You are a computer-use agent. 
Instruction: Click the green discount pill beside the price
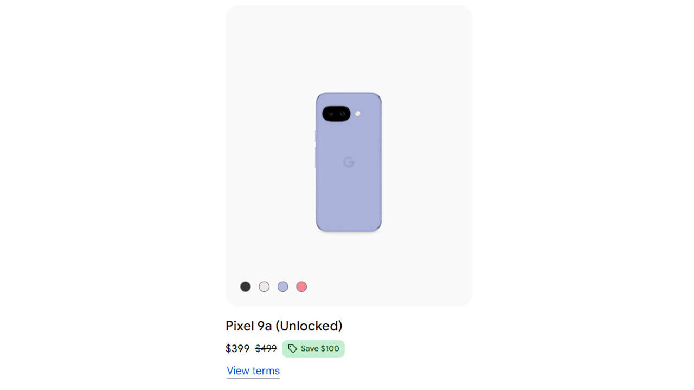click(313, 348)
